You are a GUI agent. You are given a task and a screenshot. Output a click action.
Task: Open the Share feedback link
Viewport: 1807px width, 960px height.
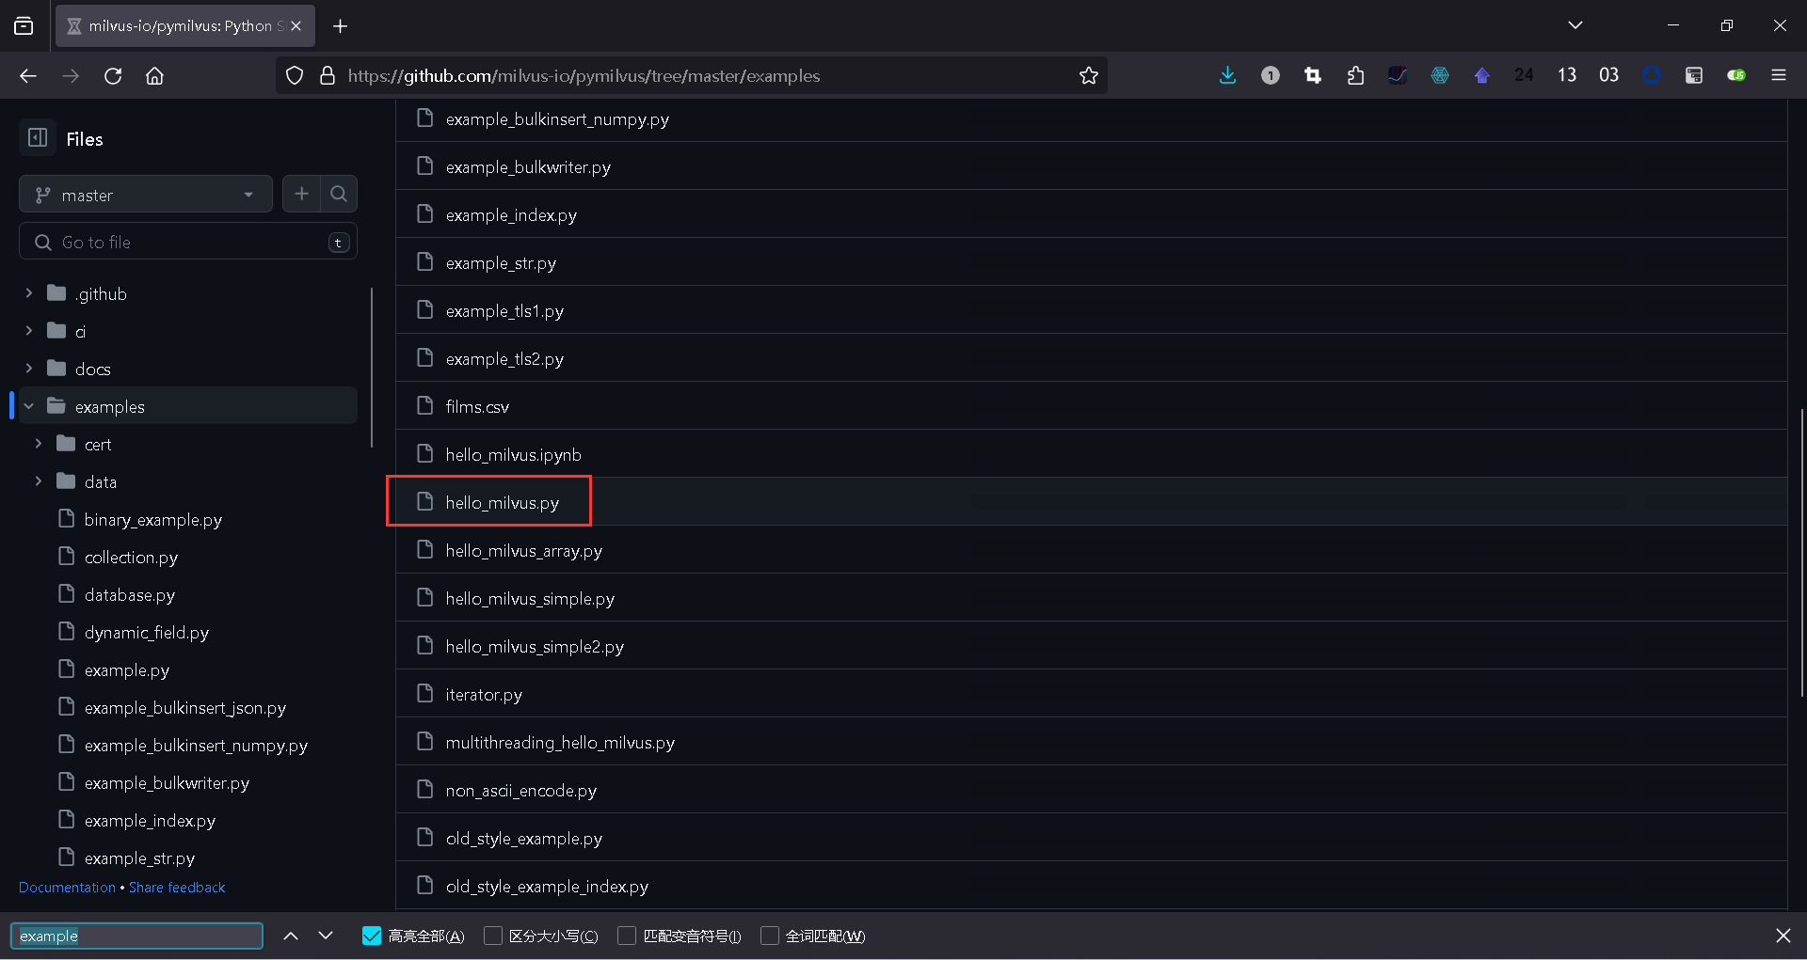(x=177, y=888)
